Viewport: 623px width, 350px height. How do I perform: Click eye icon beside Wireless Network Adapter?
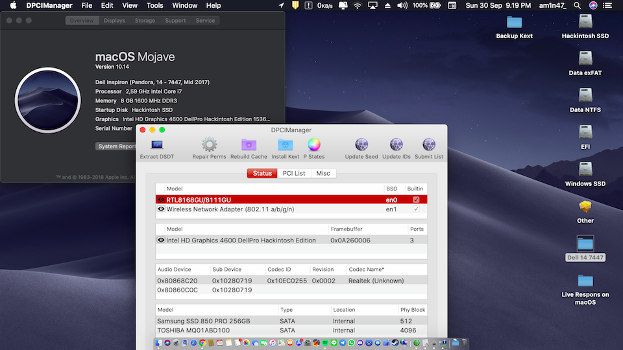tap(161, 209)
